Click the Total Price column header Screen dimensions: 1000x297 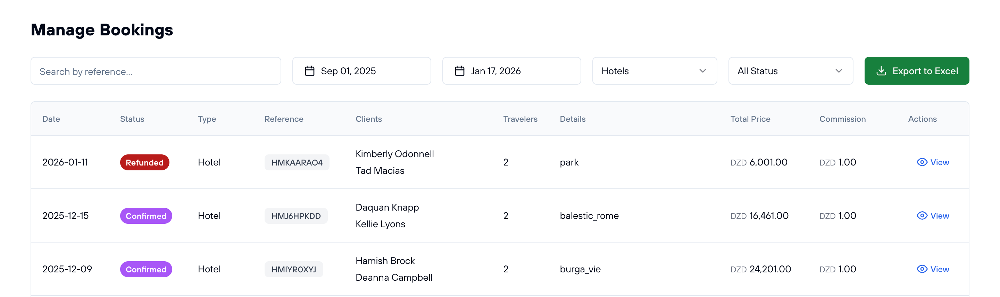pos(750,119)
